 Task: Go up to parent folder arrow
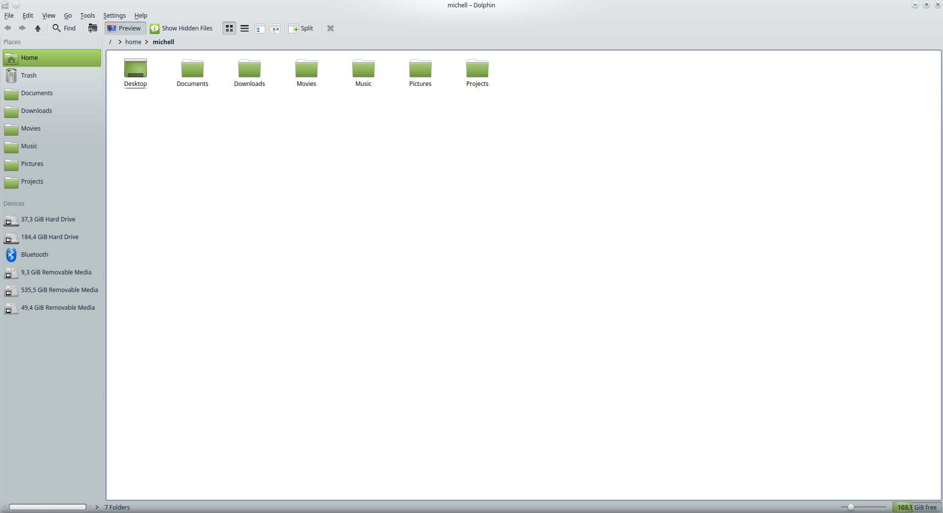click(x=38, y=28)
